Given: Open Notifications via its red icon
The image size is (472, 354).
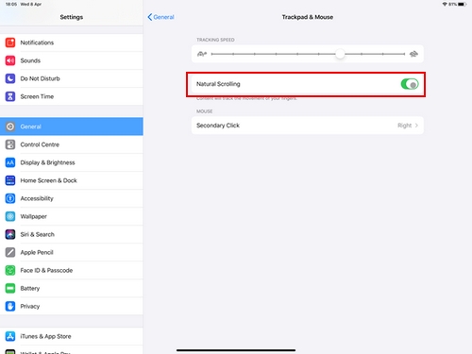Looking at the screenshot, I should tap(10, 42).
